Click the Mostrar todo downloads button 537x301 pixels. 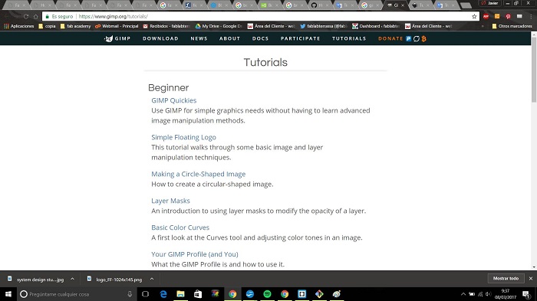click(506, 279)
